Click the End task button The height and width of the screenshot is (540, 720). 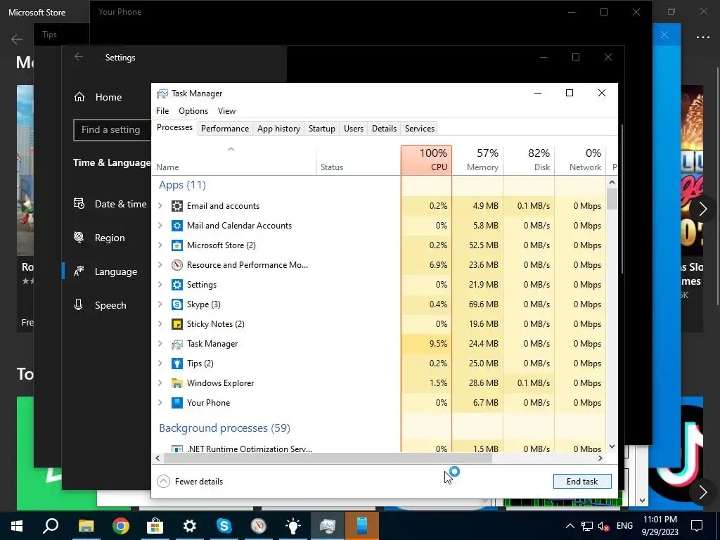click(582, 481)
